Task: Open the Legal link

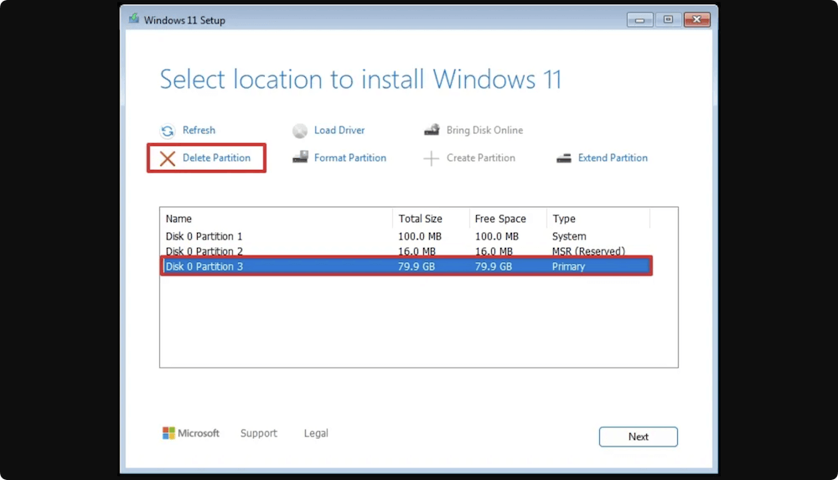Action: (316, 433)
